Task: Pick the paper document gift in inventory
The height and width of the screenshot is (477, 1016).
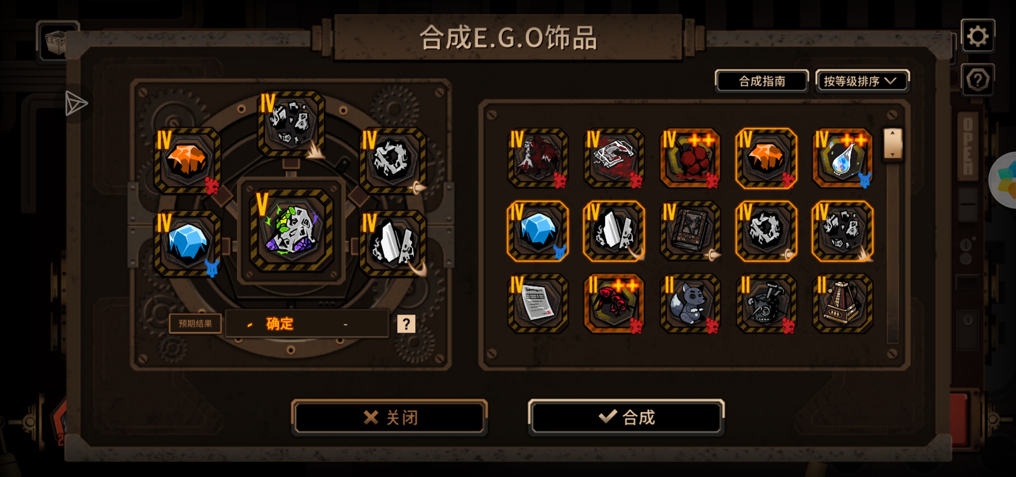Action: (538, 303)
